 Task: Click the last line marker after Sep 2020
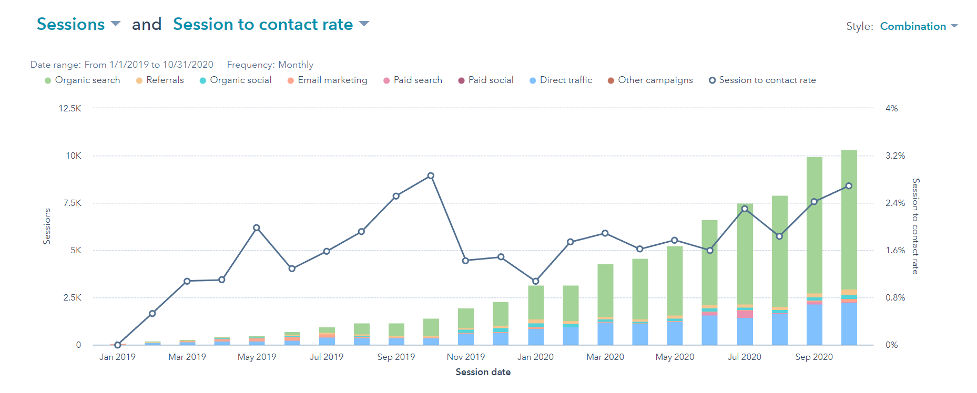849,186
